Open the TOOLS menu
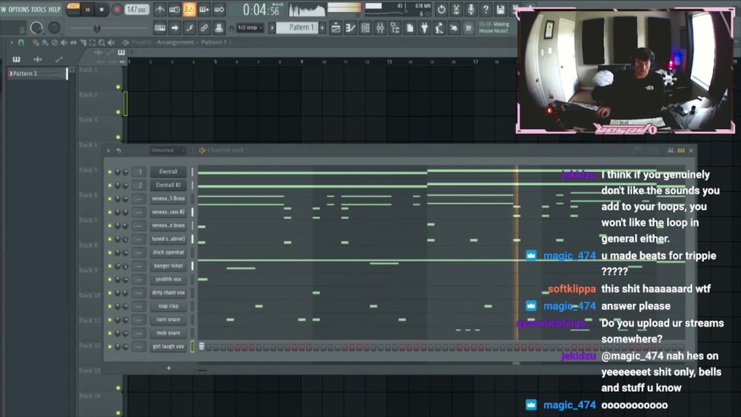The image size is (741, 417). [38, 9]
